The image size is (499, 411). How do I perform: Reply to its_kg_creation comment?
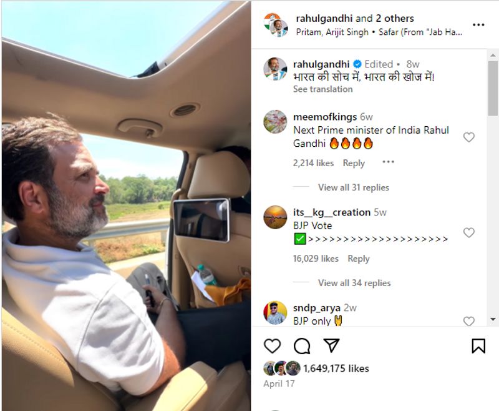(x=359, y=259)
